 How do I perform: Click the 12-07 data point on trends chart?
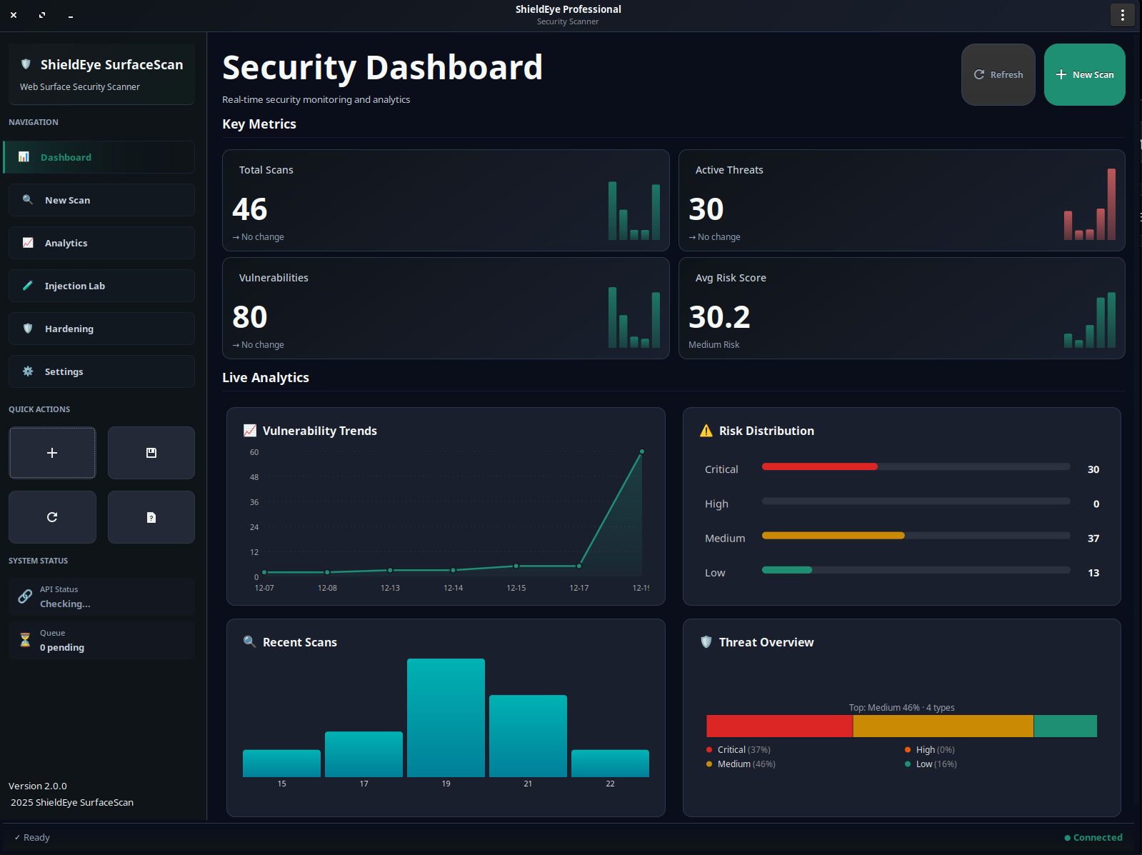point(264,572)
